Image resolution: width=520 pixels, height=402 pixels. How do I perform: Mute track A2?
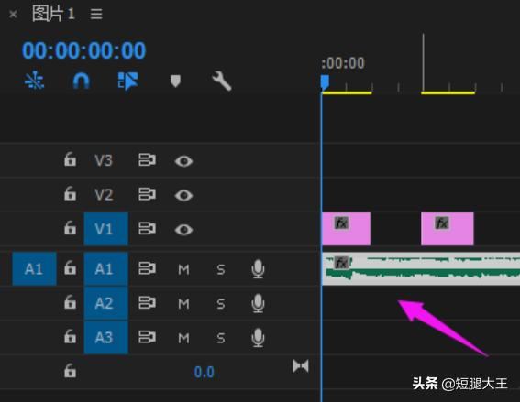(183, 304)
